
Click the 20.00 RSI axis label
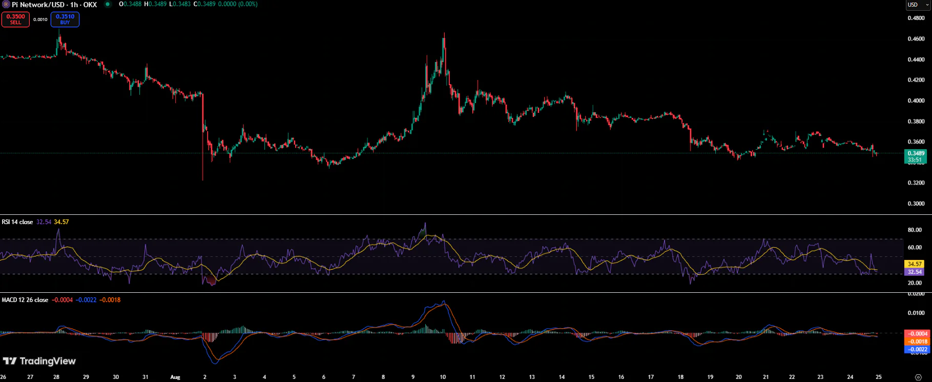(x=915, y=283)
